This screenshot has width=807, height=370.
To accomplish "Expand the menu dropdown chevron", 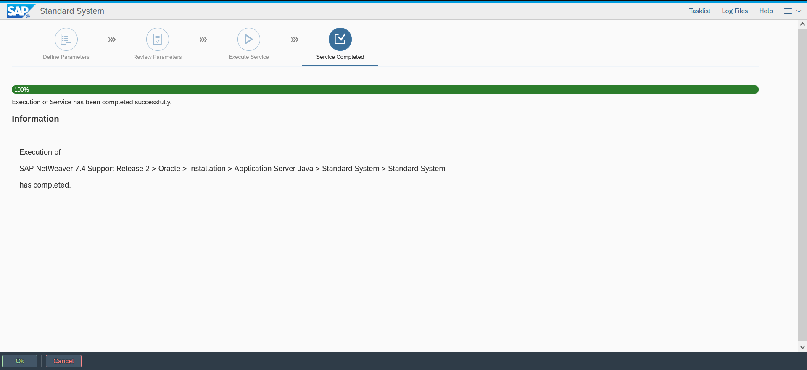I will [799, 11].
